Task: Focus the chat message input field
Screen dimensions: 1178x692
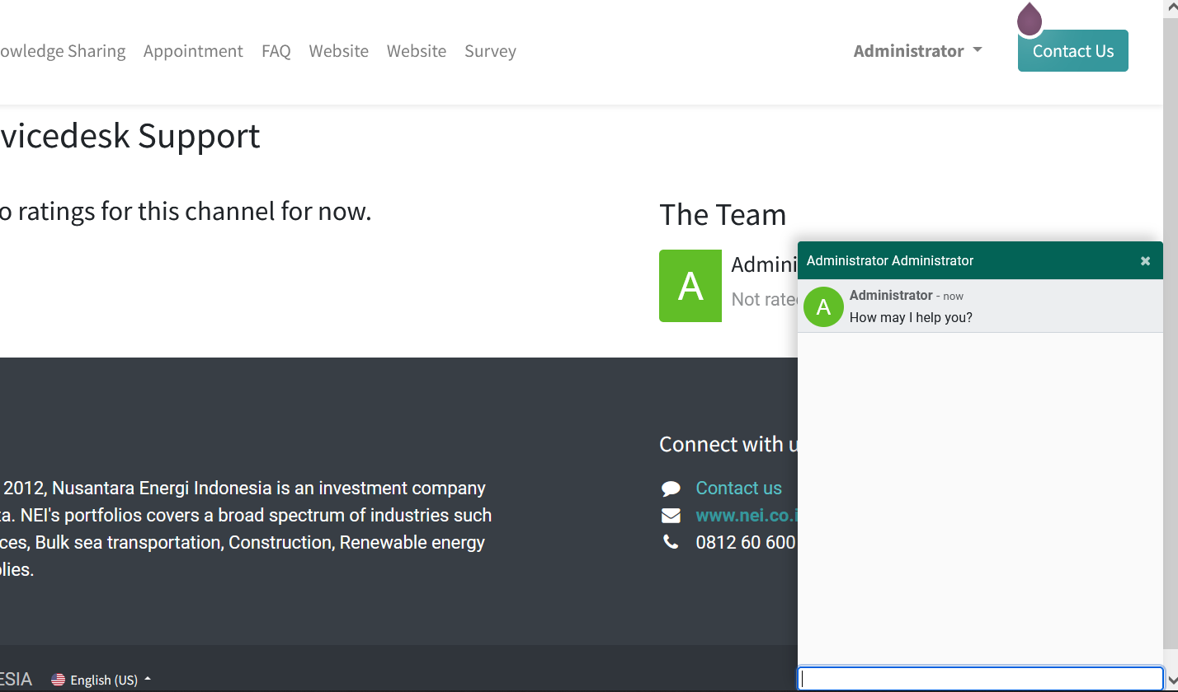Action: (x=980, y=679)
